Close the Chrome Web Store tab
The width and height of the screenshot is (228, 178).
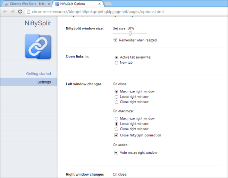pos(49,4)
